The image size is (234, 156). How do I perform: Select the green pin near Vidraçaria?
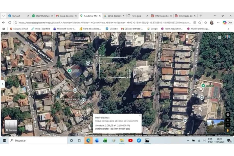tap(70, 71)
